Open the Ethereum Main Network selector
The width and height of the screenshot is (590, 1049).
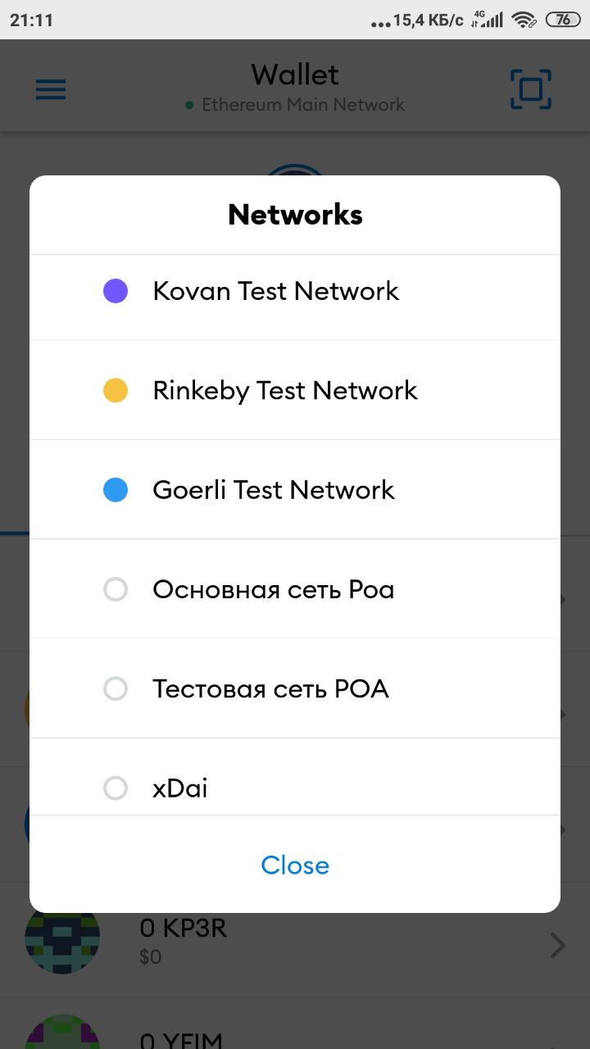pyautogui.click(x=295, y=105)
